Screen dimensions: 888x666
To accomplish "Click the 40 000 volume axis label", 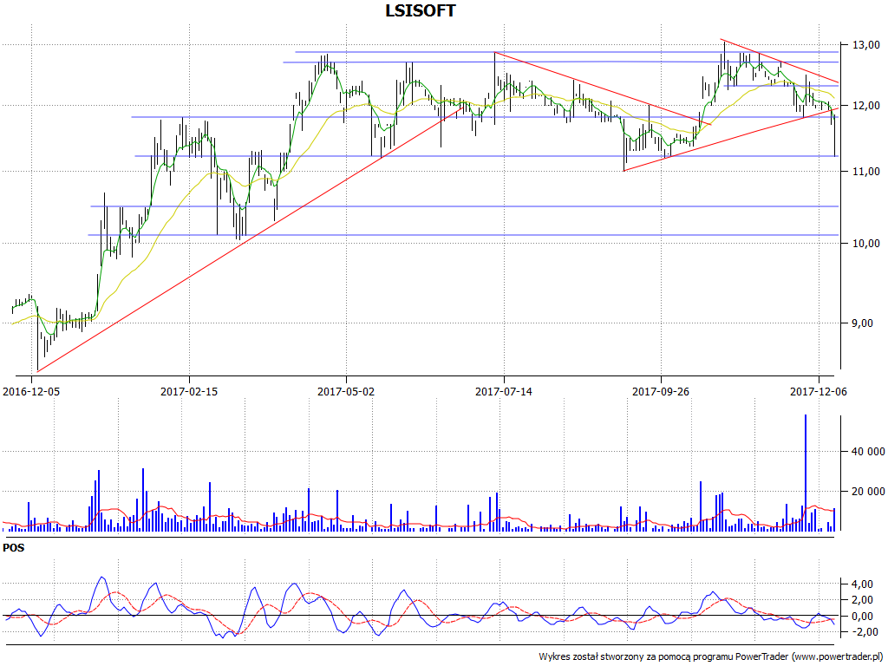I will [x=868, y=451].
